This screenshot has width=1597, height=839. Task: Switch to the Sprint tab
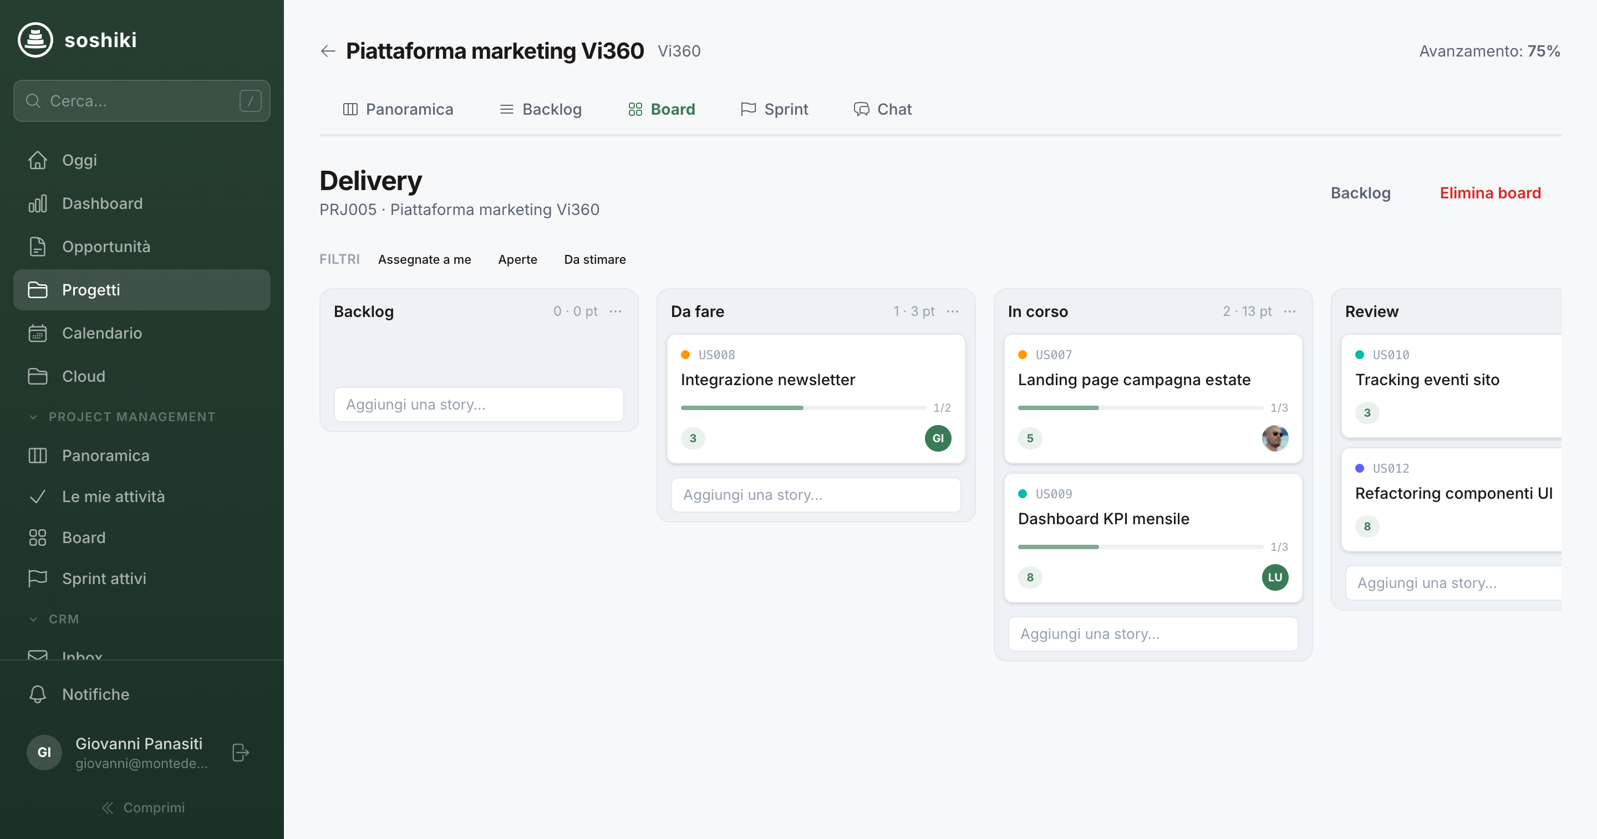click(774, 109)
